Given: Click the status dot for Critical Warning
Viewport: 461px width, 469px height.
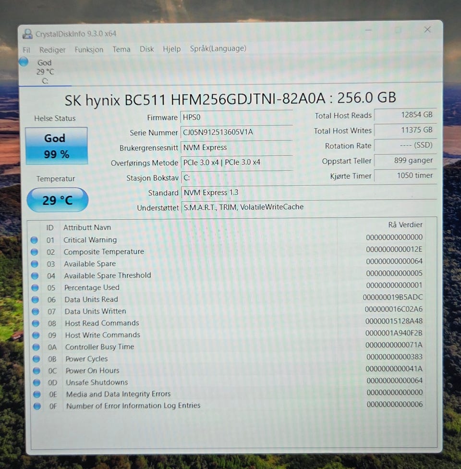Looking at the screenshot, I should (x=34, y=240).
